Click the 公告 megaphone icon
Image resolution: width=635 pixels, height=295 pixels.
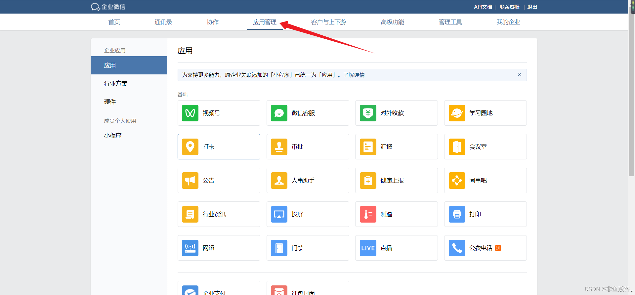click(190, 181)
